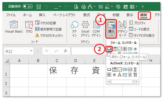Switch to the 数式 tab

(87, 15)
